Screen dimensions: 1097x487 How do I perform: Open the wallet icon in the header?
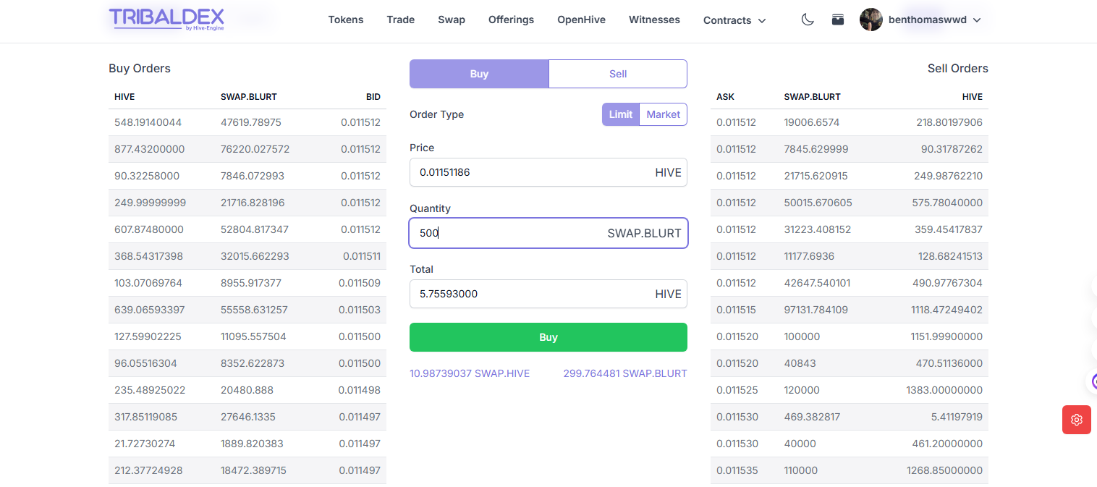tap(838, 20)
